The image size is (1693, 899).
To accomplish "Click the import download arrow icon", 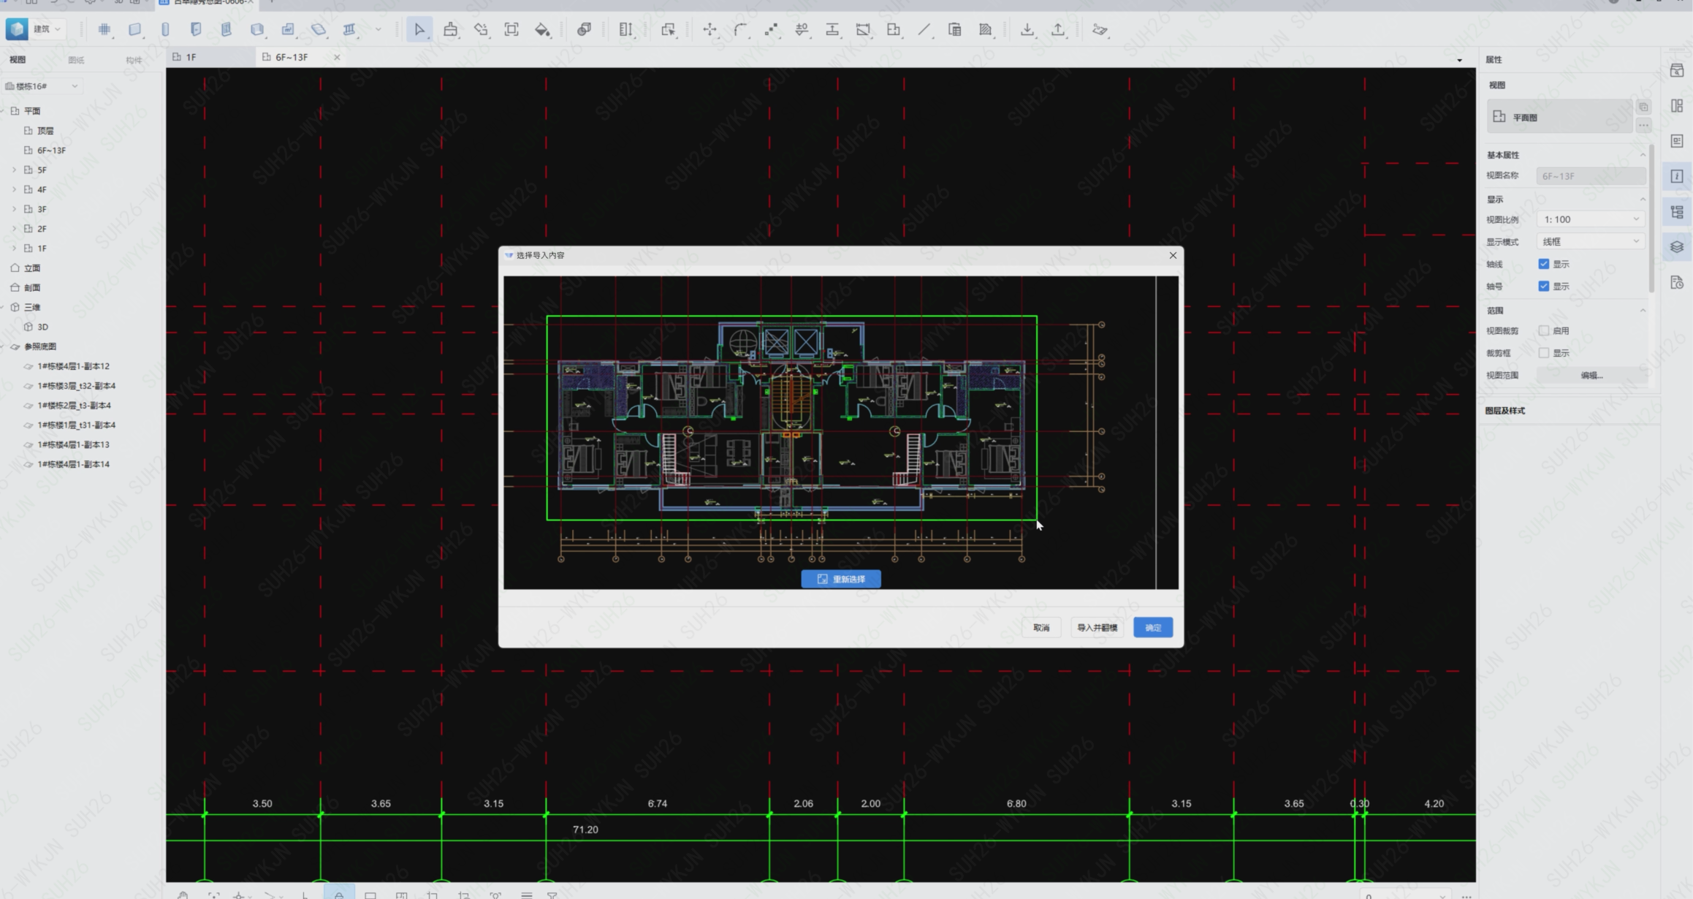I will click(x=1027, y=30).
